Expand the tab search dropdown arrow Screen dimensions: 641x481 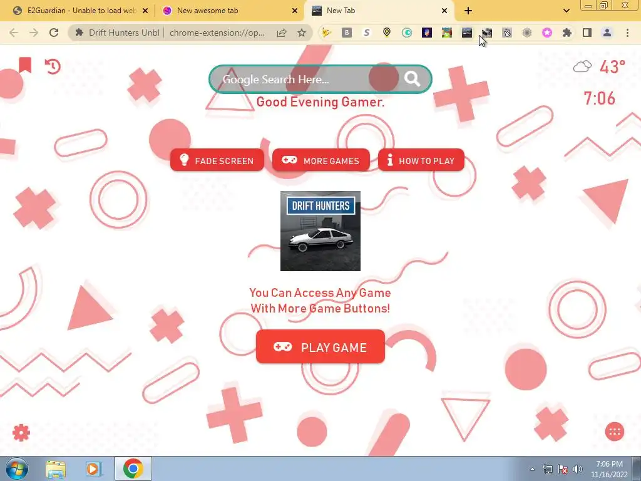click(x=566, y=11)
